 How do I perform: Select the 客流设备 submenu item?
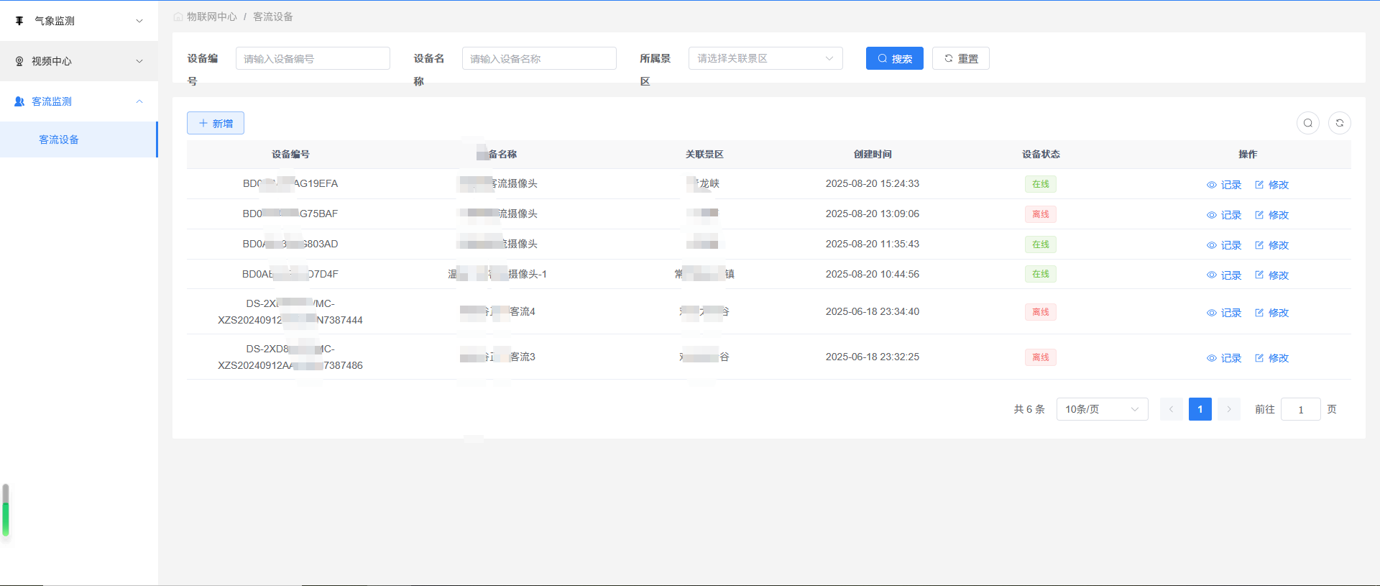click(x=78, y=139)
